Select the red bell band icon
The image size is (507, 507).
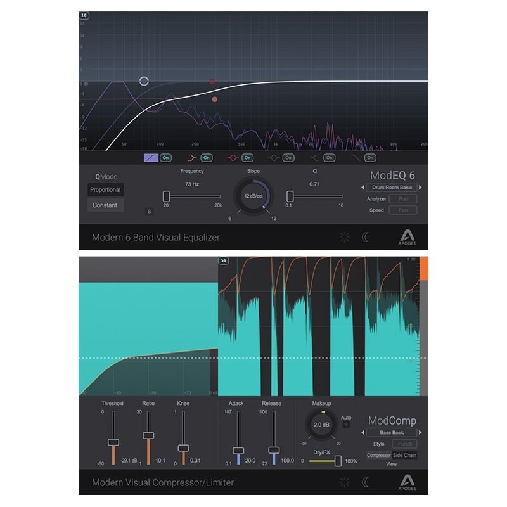pos(233,158)
